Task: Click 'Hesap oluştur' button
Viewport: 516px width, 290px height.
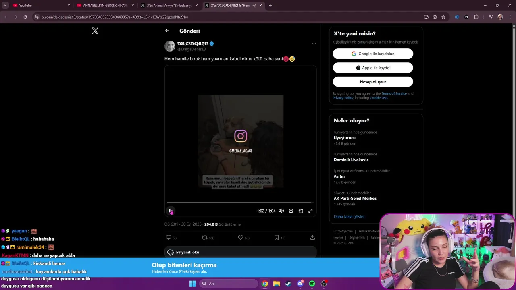Action: pos(373,82)
